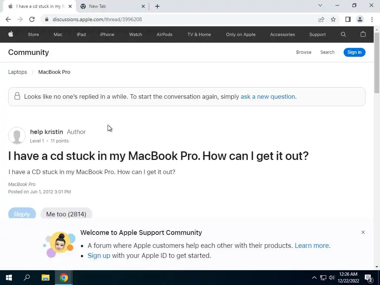Click the Me too (2814) button
Image resolution: width=380 pixels, height=285 pixels.
tap(66, 213)
